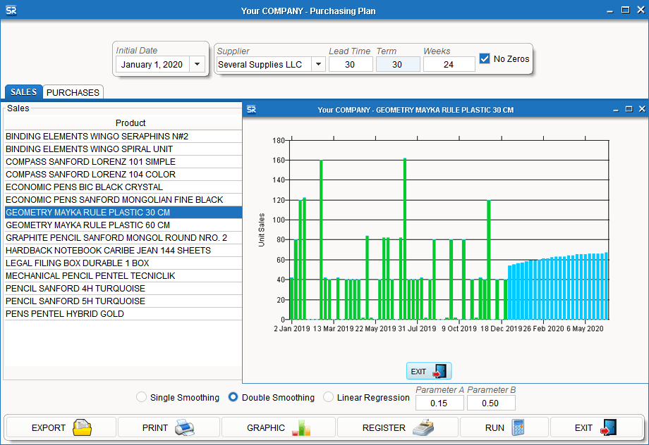Minimize the main Purchasing Plan window

pyautogui.click(x=609, y=11)
